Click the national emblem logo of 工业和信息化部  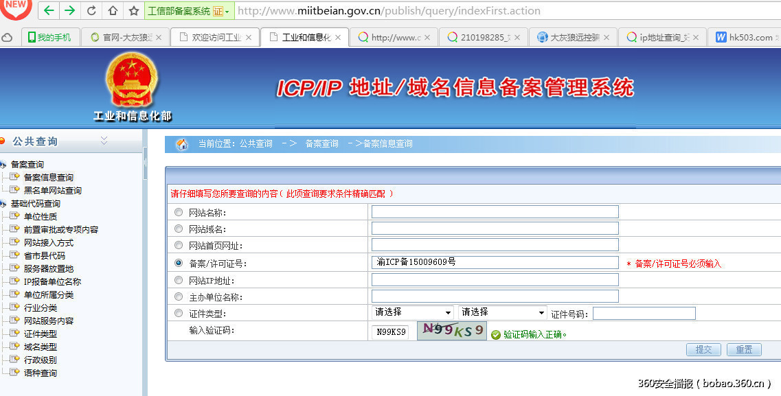point(133,81)
